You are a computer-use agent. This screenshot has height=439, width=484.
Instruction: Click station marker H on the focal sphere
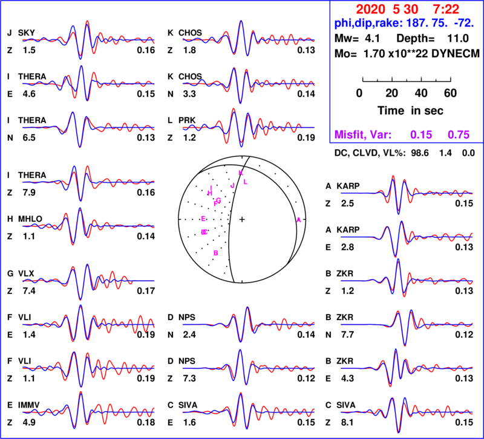point(209,193)
